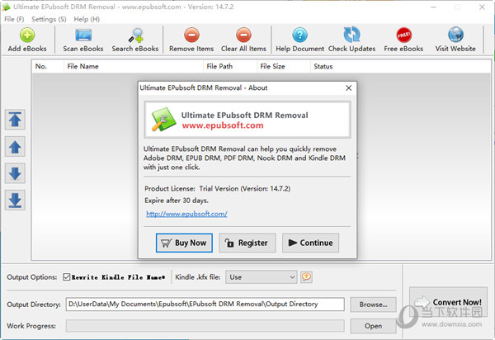495x340 pixels.
Task: Open the File (F) menu
Action: coord(14,19)
